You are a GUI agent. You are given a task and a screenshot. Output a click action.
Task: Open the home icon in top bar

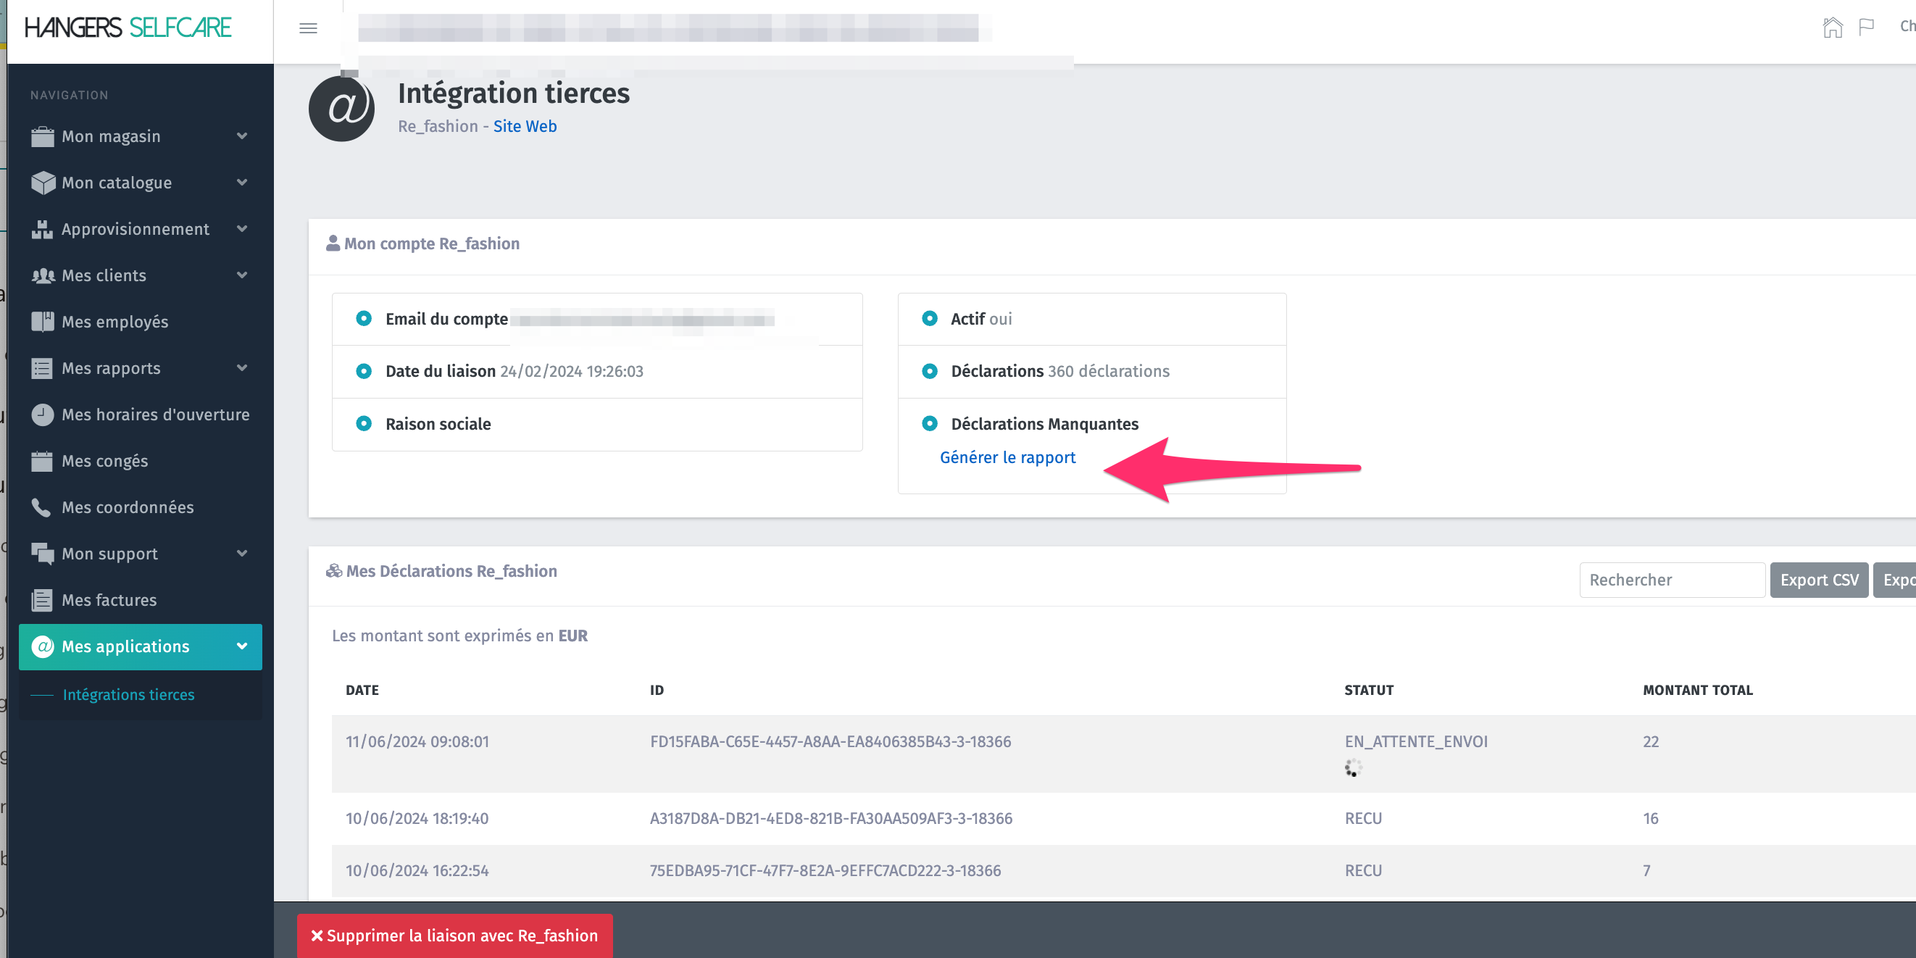(x=1833, y=28)
